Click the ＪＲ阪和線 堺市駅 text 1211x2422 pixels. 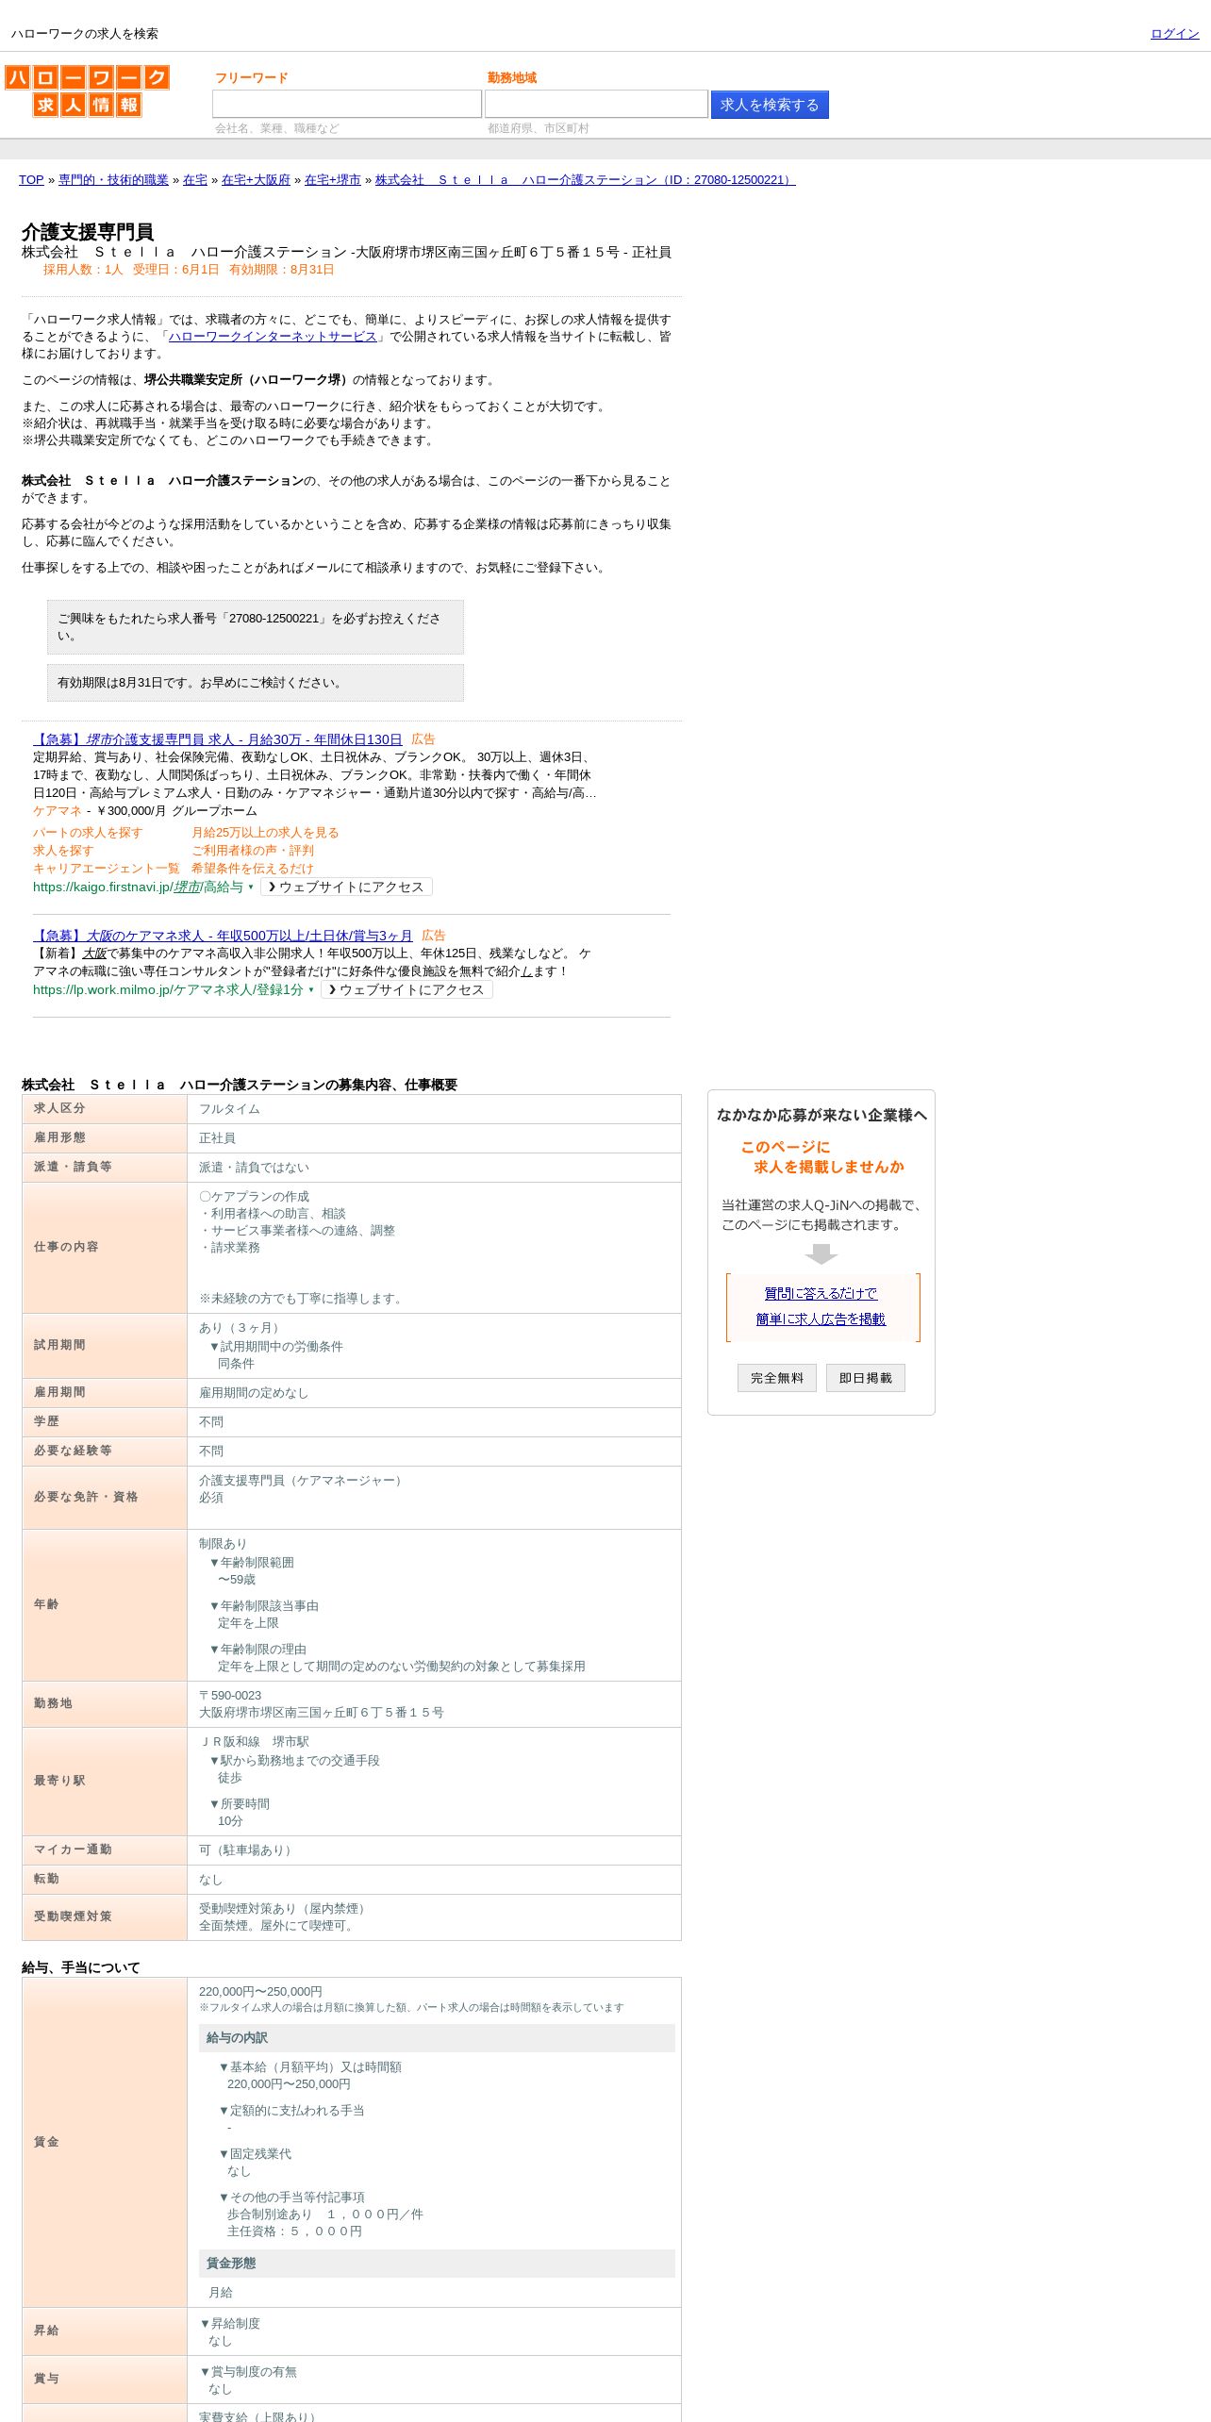pyautogui.click(x=254, y=1742)
